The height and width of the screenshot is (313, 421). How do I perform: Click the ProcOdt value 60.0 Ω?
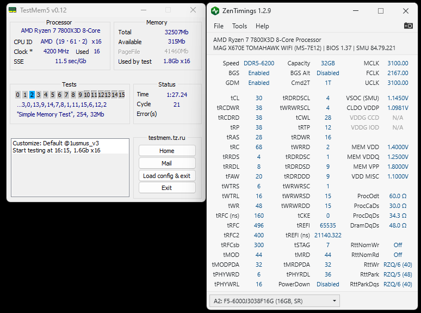(398, 196)
